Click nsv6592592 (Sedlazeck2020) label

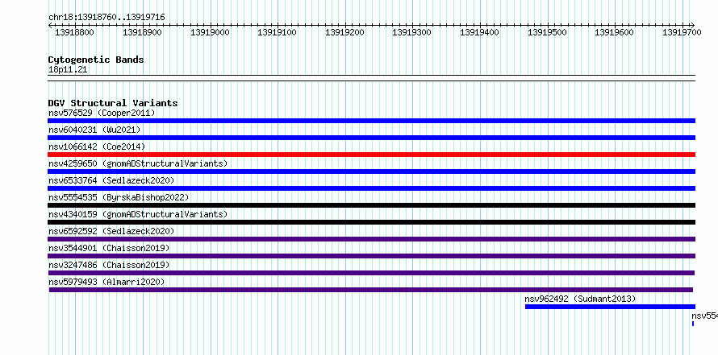[111, 231]
